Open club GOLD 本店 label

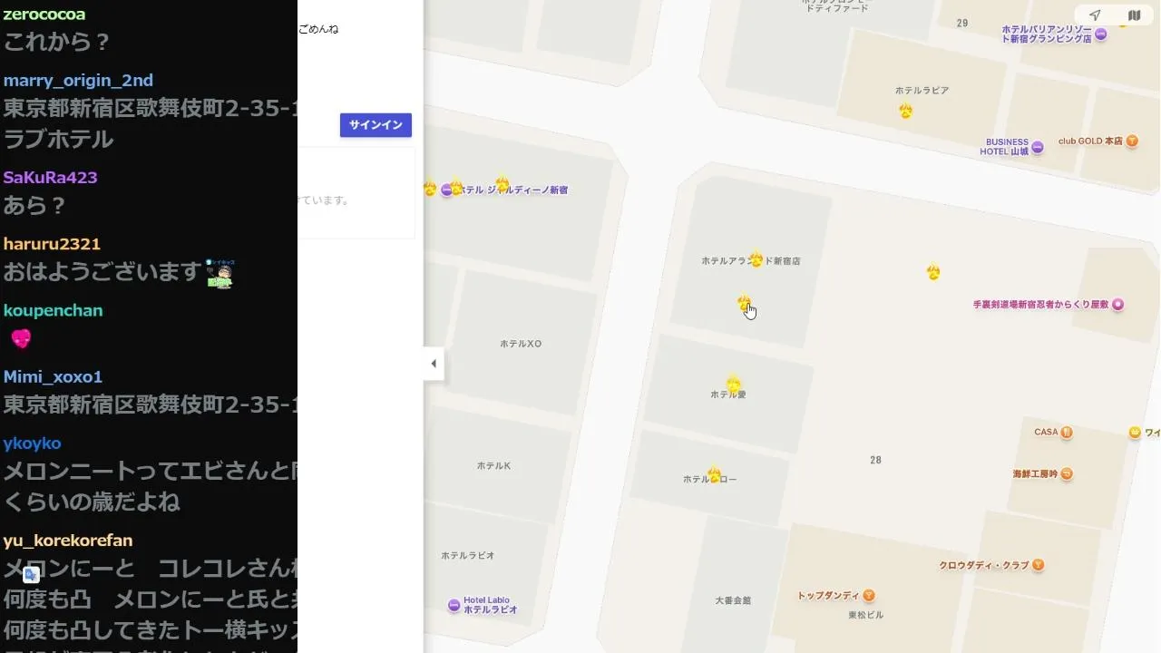pos(1090,141)
